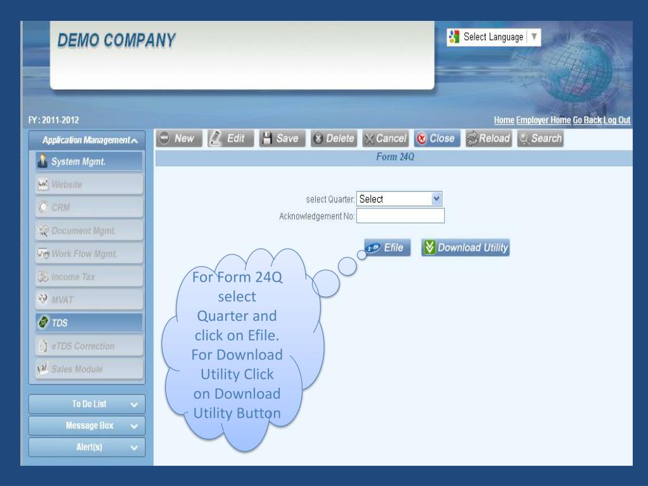
Task: Click the Close toolbar button
Action: [437, 139]
